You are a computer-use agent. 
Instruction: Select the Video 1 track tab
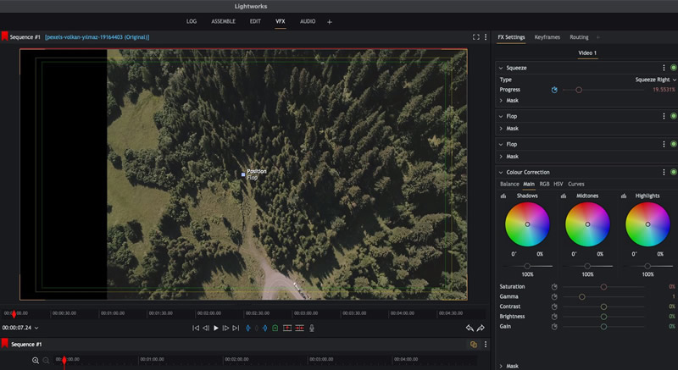587,53
